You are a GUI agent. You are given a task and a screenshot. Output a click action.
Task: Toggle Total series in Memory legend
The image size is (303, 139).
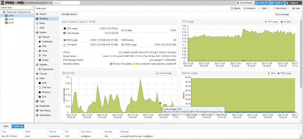tap(271, 73)
